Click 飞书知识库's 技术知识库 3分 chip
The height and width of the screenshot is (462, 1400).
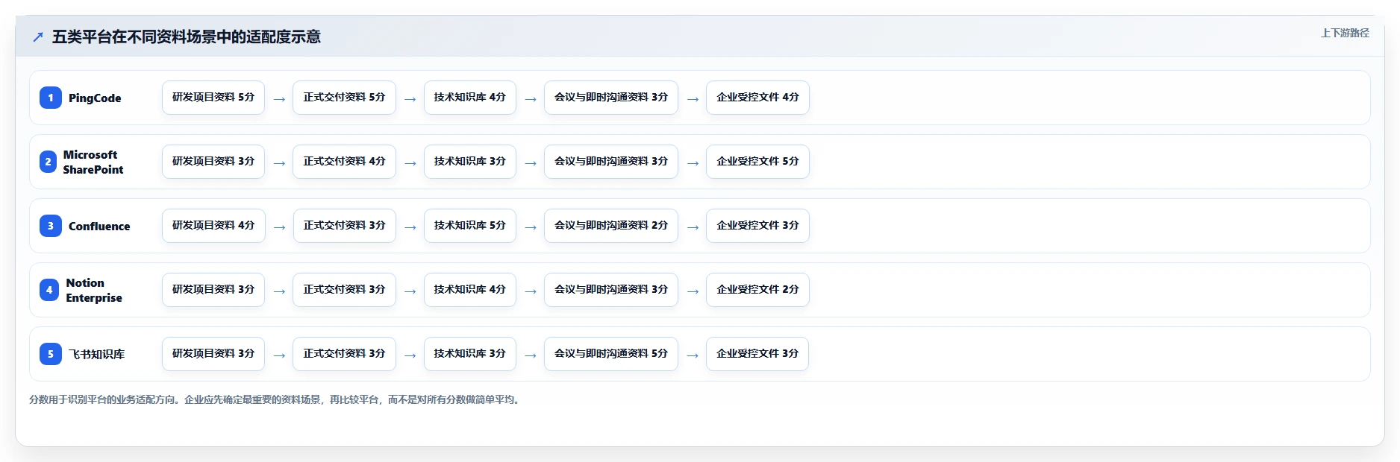click(470, 354)
